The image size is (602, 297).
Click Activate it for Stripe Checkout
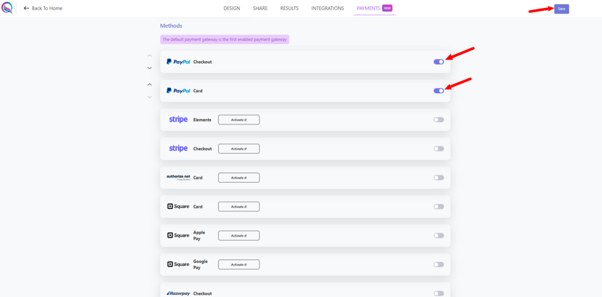tap(239, 148)
